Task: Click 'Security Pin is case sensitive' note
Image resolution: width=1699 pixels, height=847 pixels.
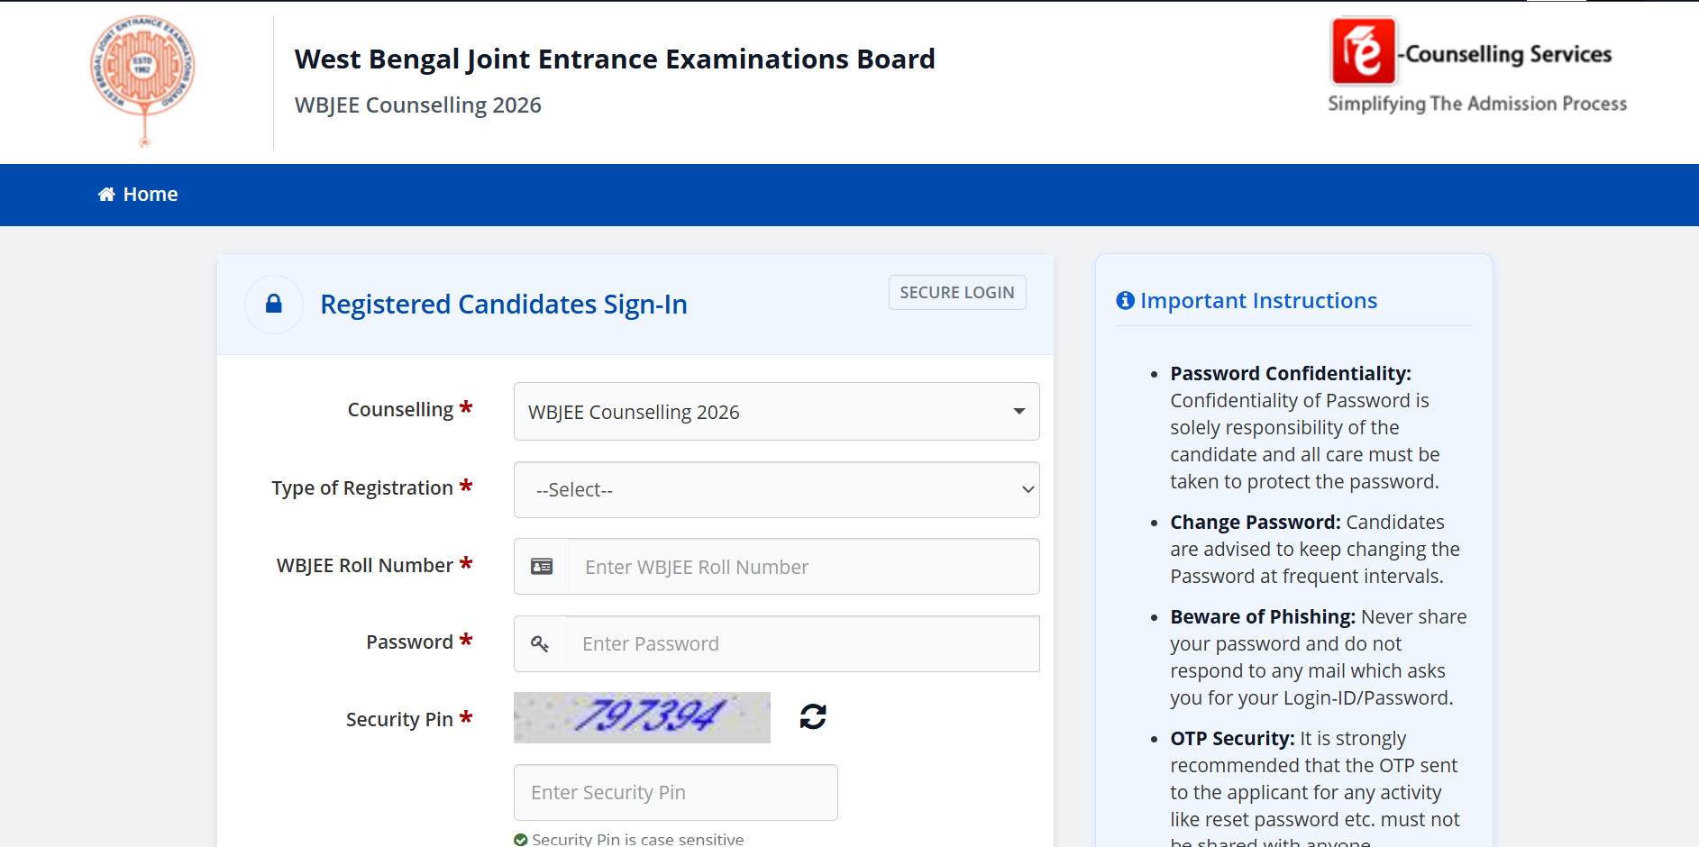Action: tap(638, 840)
